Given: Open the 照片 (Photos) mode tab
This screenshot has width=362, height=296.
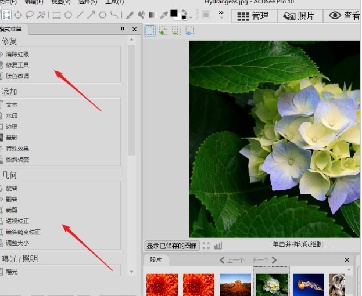Looking at the screenshot, I should click(300, 16).
